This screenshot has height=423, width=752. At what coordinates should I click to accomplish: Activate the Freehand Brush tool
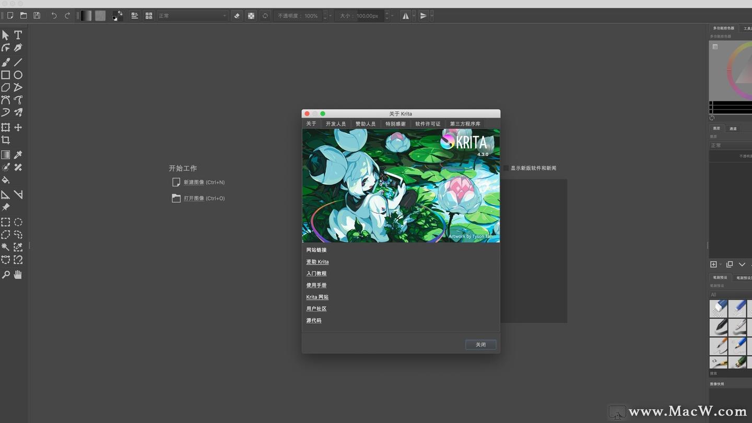tap(6, 62)
